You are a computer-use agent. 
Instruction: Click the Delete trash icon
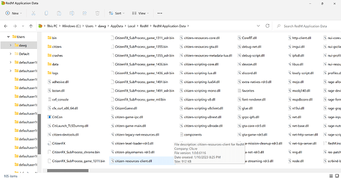click(x=97, y=13)
